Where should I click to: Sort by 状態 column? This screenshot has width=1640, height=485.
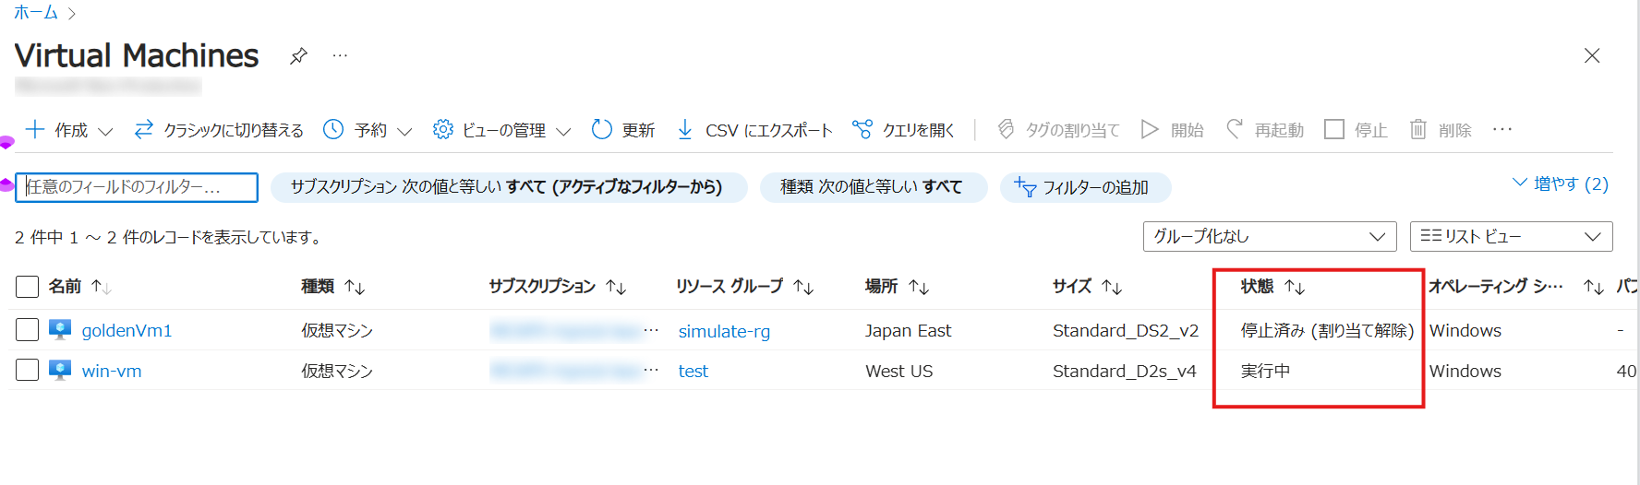pos(1272,287)
